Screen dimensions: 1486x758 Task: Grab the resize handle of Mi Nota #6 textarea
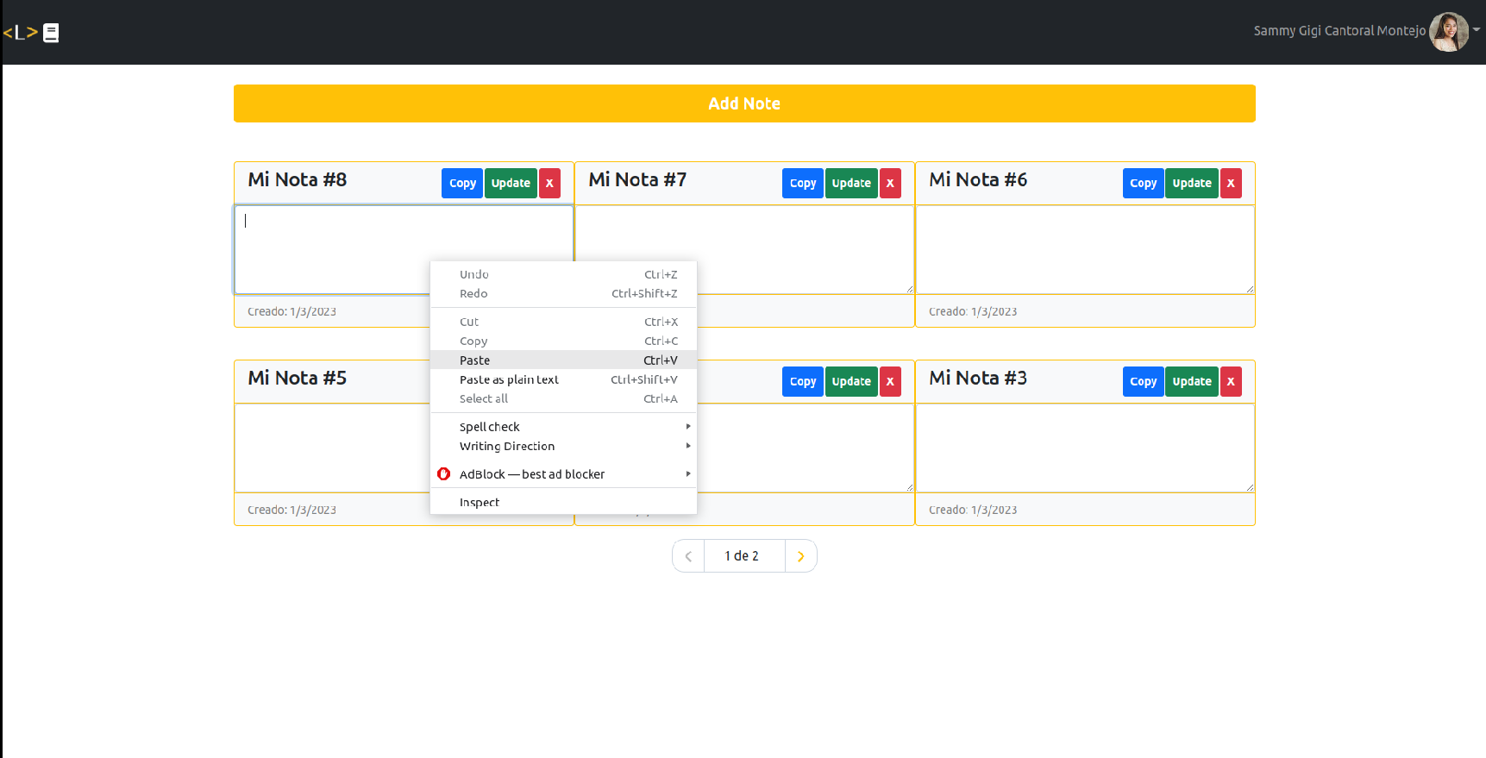[x=1250, y=289]
